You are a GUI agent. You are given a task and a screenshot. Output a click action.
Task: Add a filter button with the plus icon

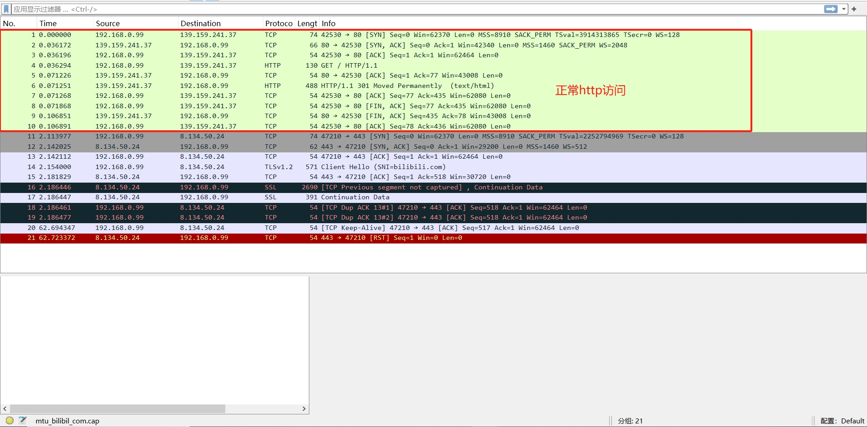click(x=854, y=9)
